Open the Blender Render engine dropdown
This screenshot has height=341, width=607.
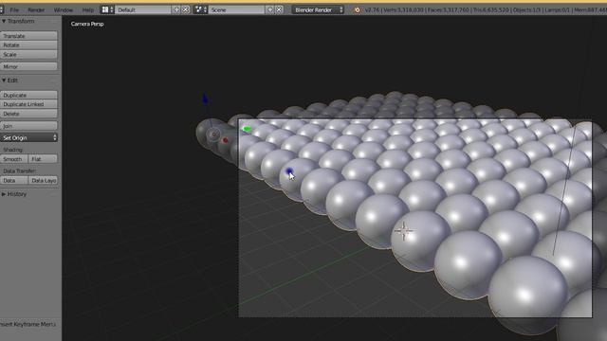(318, 9)
